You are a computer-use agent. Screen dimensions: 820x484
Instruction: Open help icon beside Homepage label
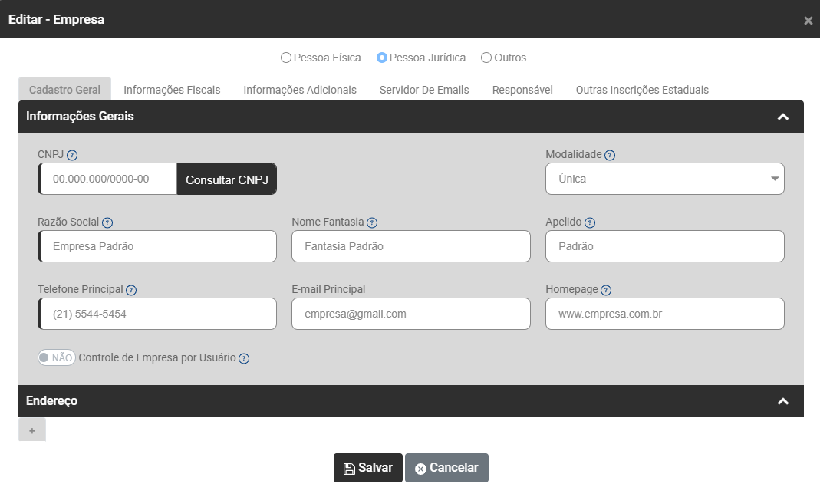[606, 290]
